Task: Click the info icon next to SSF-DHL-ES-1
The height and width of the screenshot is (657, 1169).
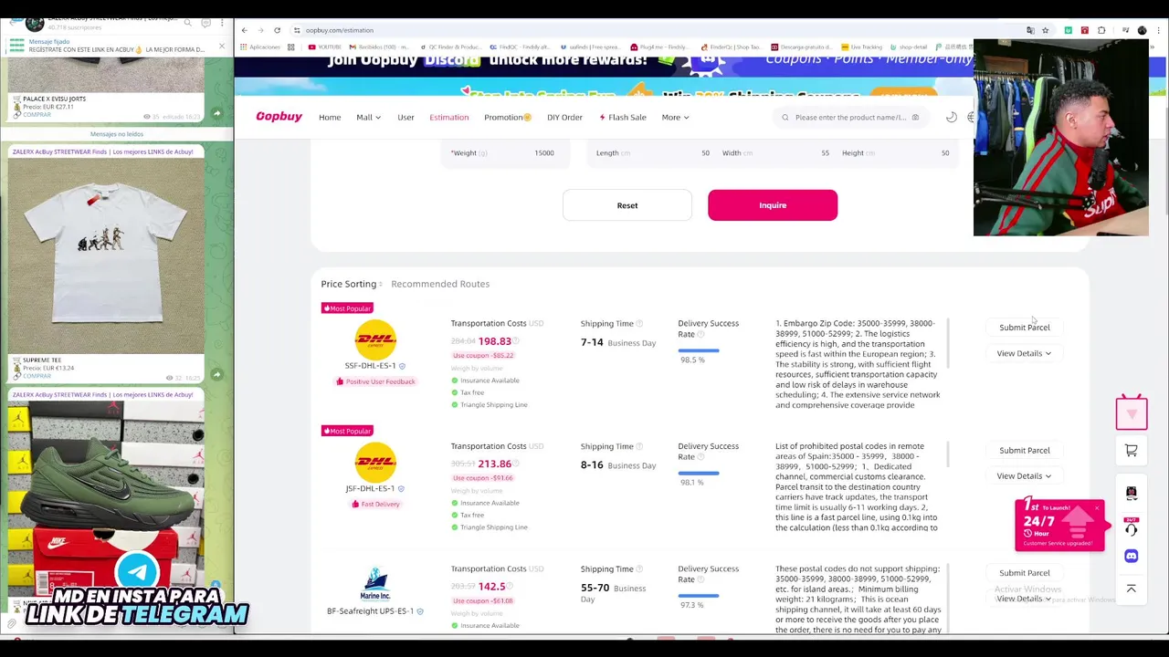Action: (x=402, y=366)
